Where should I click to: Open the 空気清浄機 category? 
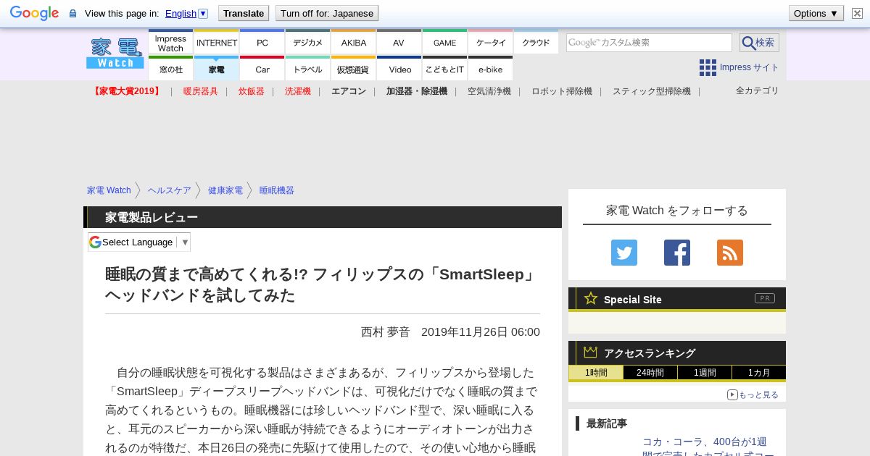(489, 91)
